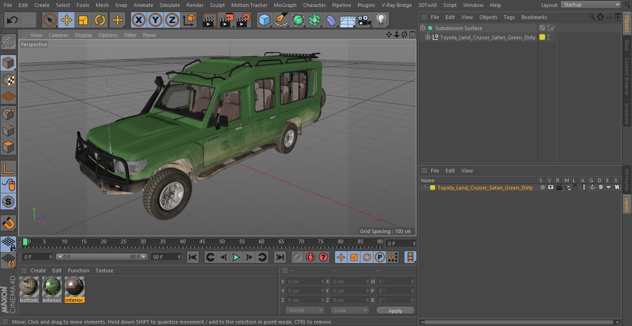Open the Array MoGraph-style green icon

tap(315, 20)
